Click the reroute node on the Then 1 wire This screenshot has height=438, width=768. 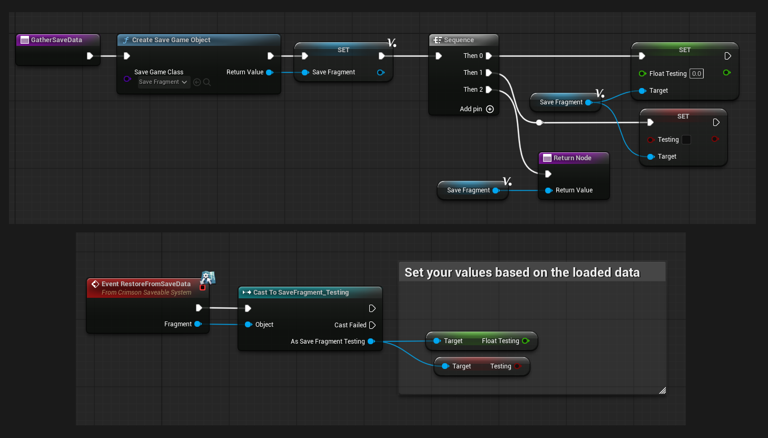click(x=539, y=122)
